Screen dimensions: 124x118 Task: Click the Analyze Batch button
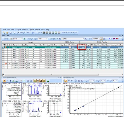click(x=23, y=33)
